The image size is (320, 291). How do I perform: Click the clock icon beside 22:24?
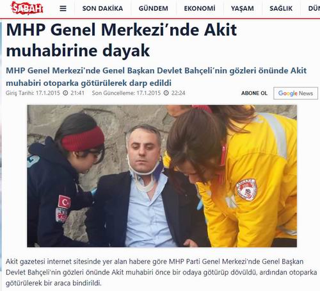(x=166, y=93)
